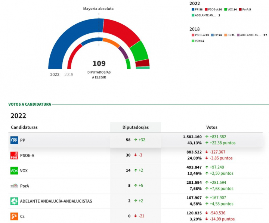Viewport: 269px width, 223px height.
Task: Click the orange Cs party logo
Action: (x=14, y=216)
